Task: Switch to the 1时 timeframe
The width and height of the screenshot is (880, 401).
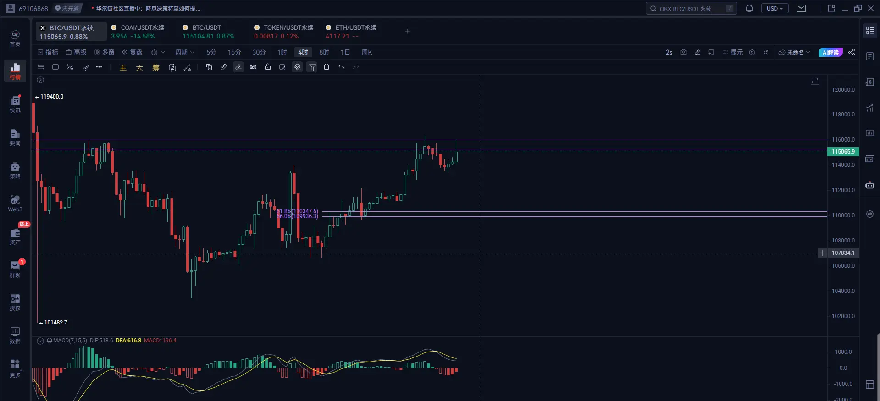Action: point(282,52)
